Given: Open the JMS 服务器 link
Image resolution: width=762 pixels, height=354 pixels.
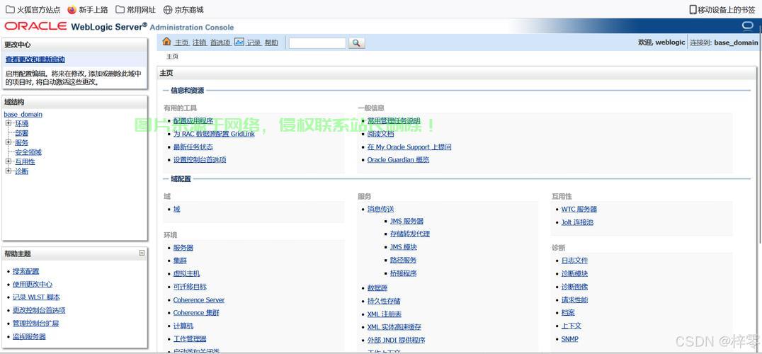Looking at the screenshot, I should pyautogui.click(x=406, y=221).
